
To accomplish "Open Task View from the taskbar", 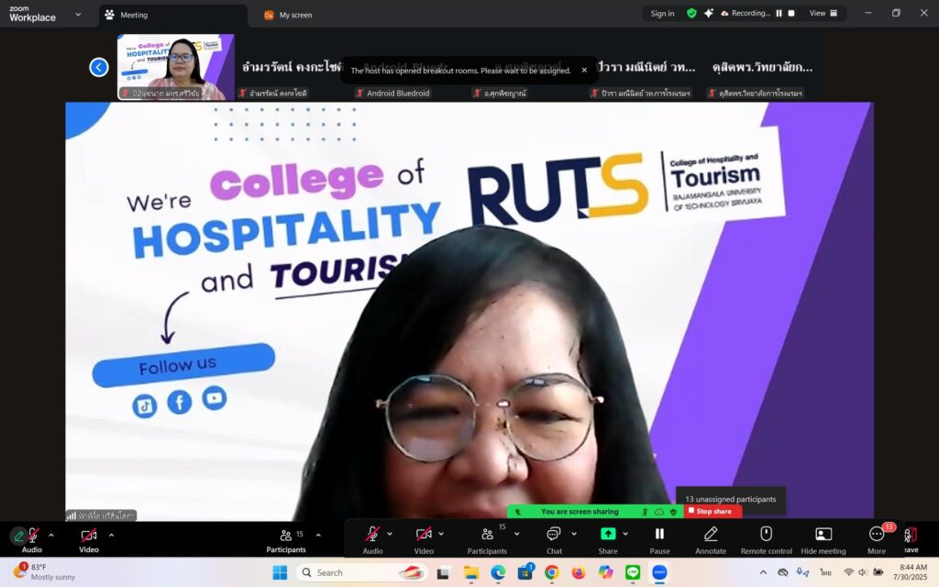I will 443,573.
